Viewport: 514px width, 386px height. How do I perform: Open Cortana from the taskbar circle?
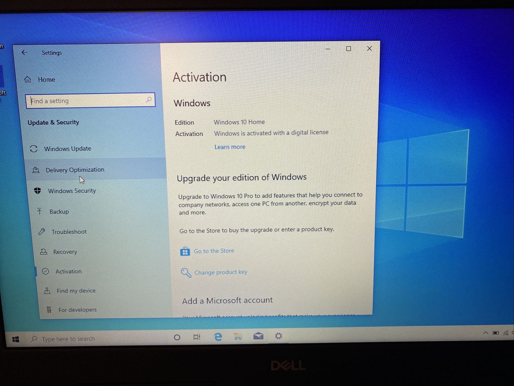(x=177, y=337)
